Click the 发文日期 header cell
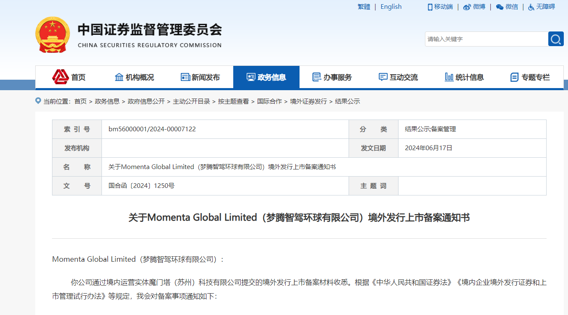 [x=373, y=148]
